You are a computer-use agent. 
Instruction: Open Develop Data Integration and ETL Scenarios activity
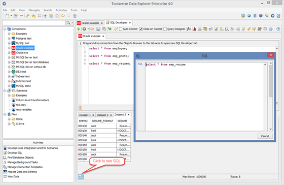pos(32,148)
